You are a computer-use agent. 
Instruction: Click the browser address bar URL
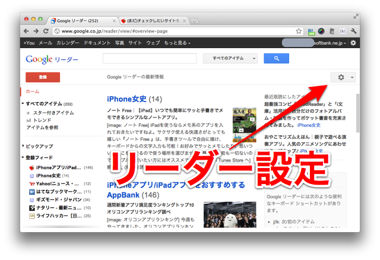pos(115,31)
